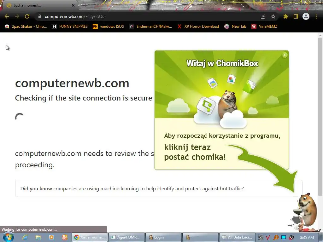Toggle the Chrome side panel icon

coord(296,16)
